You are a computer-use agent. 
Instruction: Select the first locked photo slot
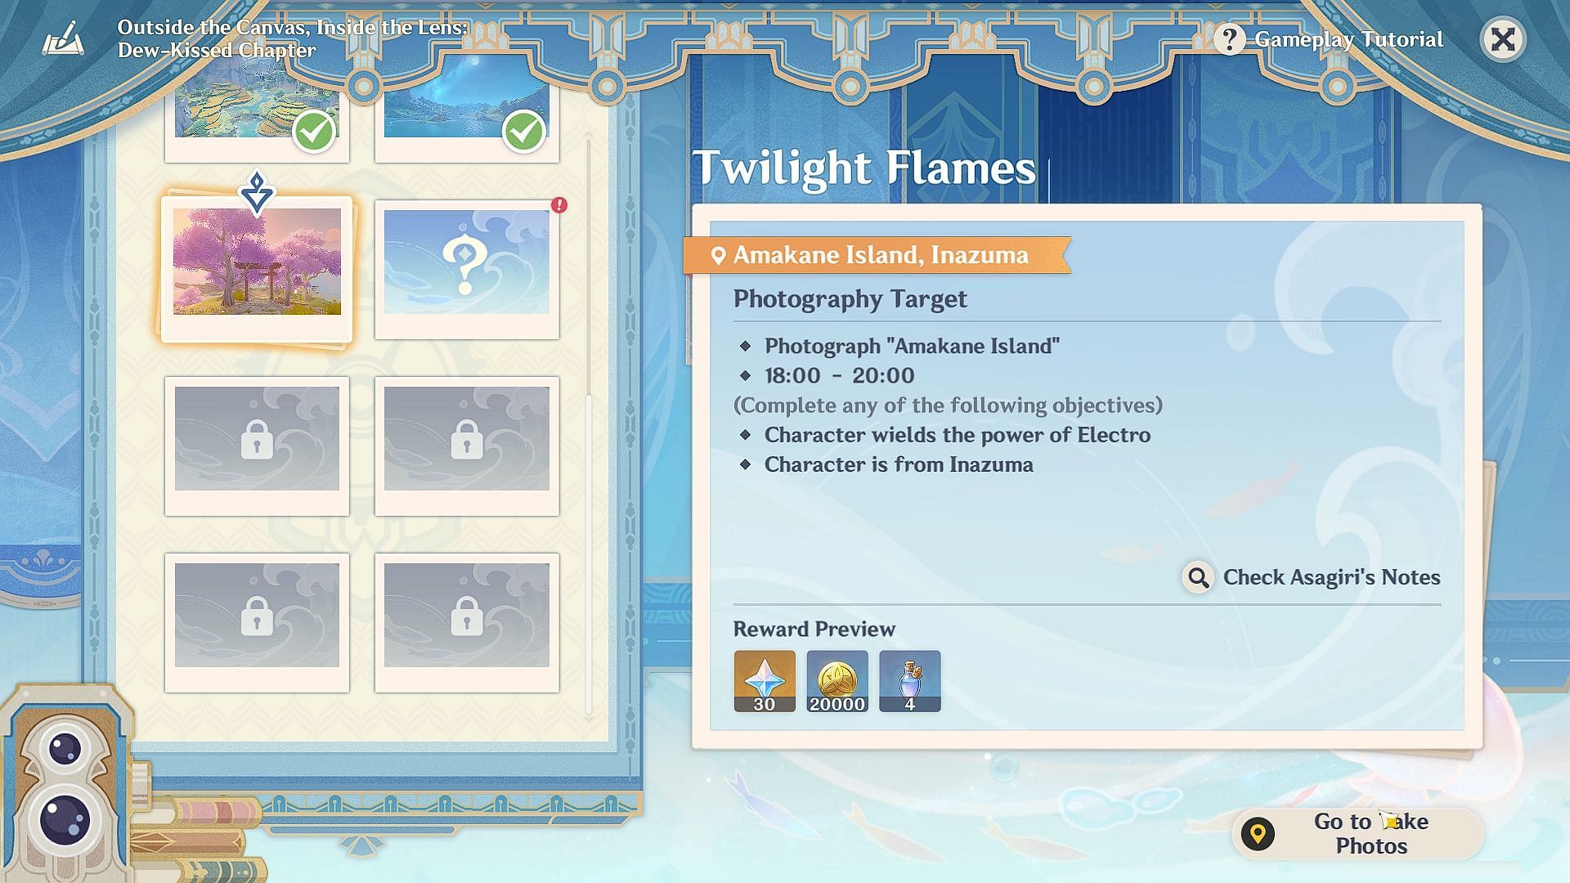pyautogui.click(x=257, y=446)
